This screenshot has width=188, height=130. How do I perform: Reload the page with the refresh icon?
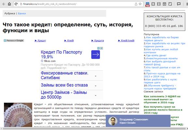pos(16,4)
